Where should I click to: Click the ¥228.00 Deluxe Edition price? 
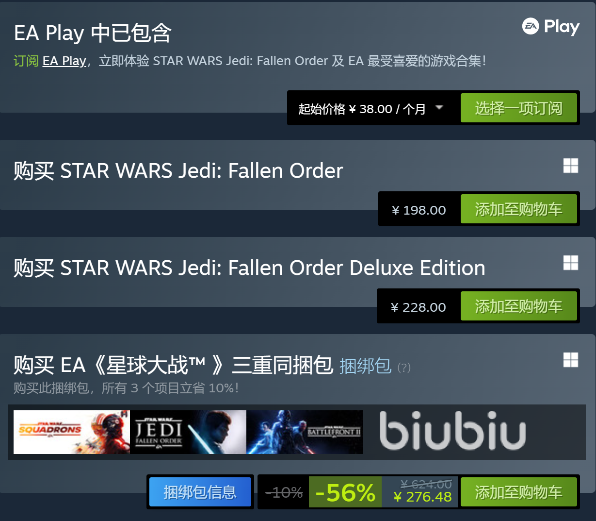419,307
